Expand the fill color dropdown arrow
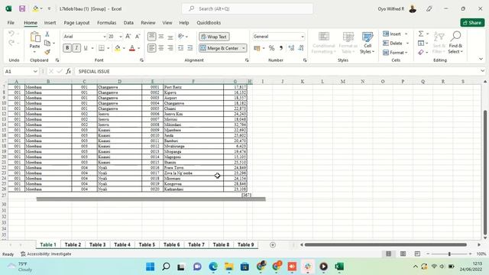The width and height of the screenshot is (489, 275). point(124,48)
